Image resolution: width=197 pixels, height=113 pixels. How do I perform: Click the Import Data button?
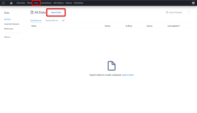pyautogui.click(x=56, y=12)
